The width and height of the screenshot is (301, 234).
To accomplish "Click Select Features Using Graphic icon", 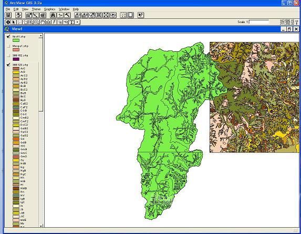I will pyautogui.click(x=123, y=15).
